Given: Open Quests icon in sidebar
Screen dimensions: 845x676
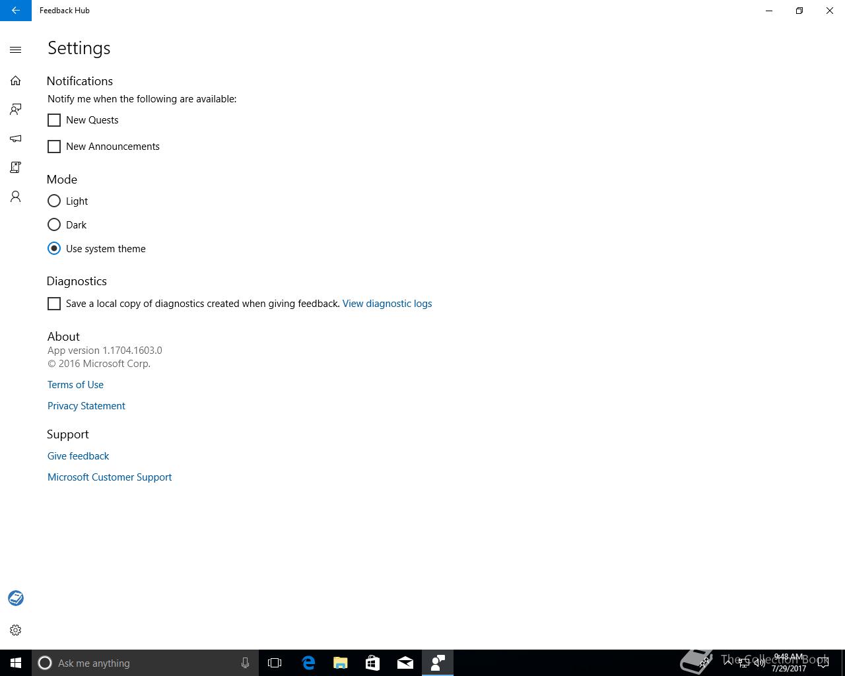Looking at the screenshot, I should (x=16, y=168).
